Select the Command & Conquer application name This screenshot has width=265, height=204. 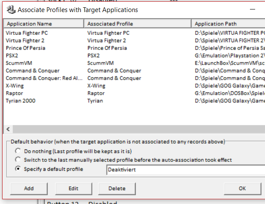[x=33, y=71]
